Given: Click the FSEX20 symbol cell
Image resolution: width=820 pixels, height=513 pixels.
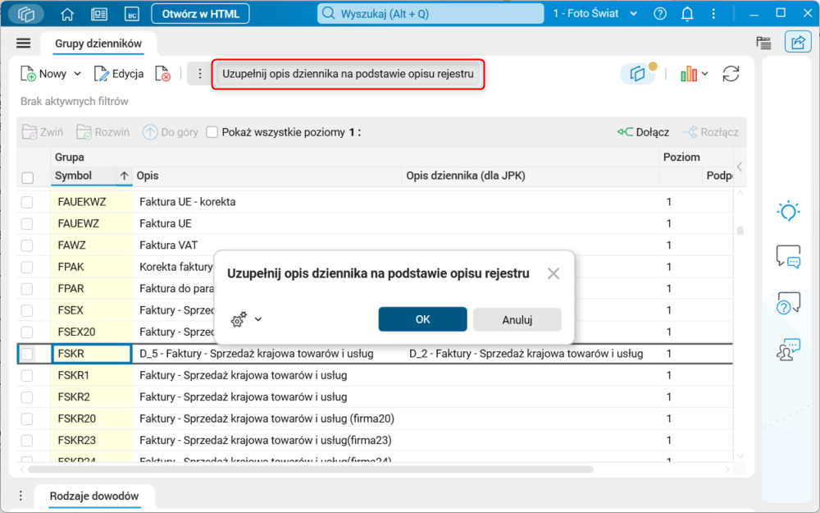Looking at the screenshot, I should click(92, 332).
